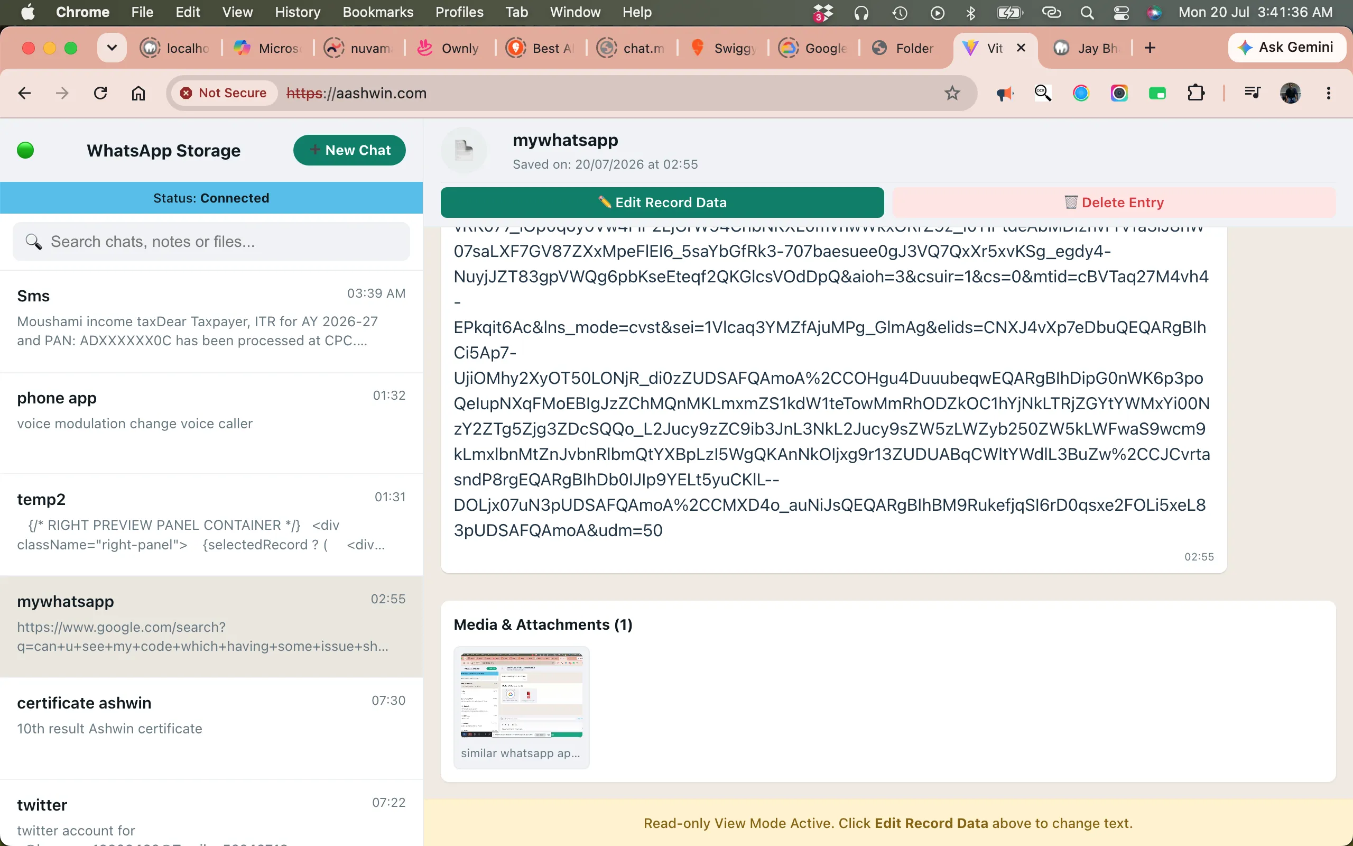The image size is (1353, 846).
Task: Click the green status dot in sidebar
Action: 25,150
